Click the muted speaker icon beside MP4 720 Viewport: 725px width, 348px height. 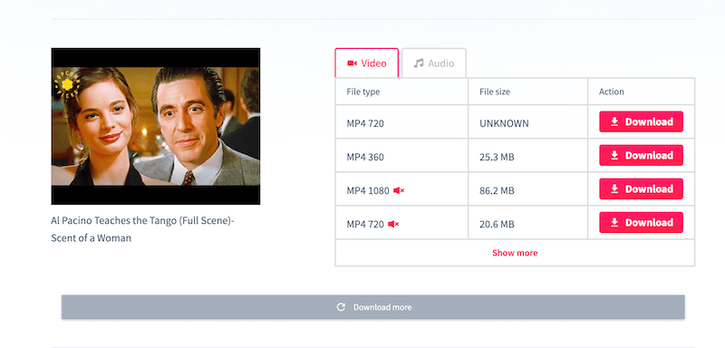393,224
